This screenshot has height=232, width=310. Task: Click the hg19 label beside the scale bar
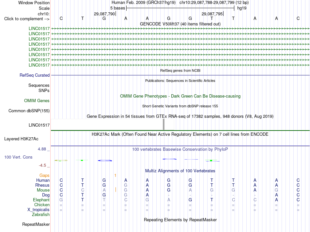click(242, 8)
